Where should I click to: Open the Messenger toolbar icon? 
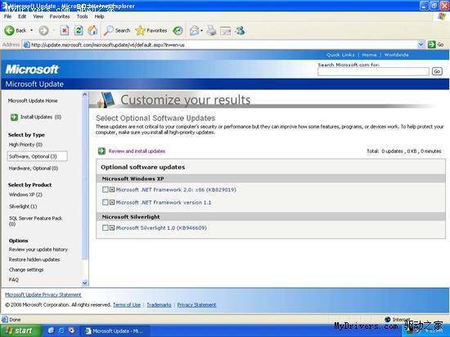tap(240, 30)
